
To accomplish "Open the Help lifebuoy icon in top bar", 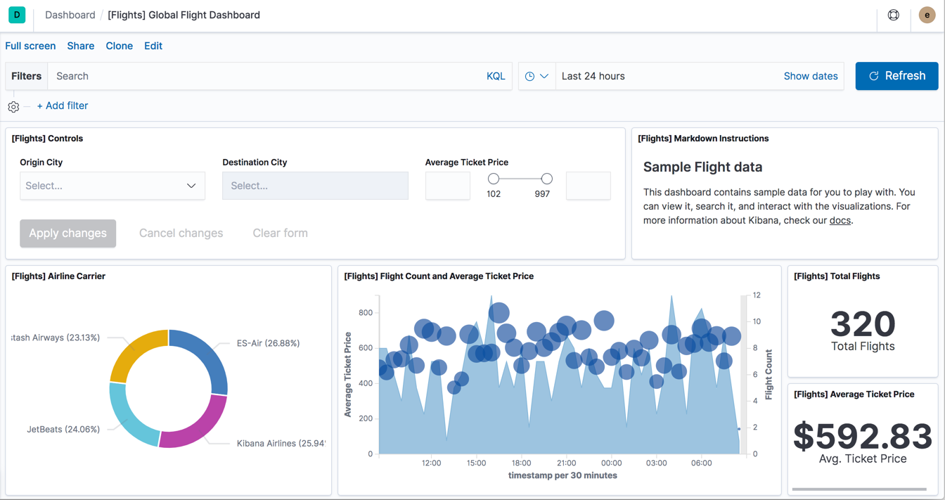I will [892, 15].
